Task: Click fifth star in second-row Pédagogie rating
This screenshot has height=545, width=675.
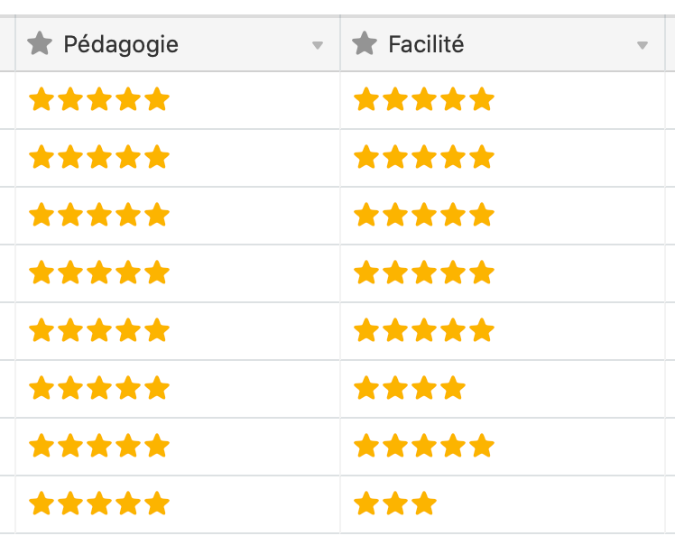Action: 157,157
